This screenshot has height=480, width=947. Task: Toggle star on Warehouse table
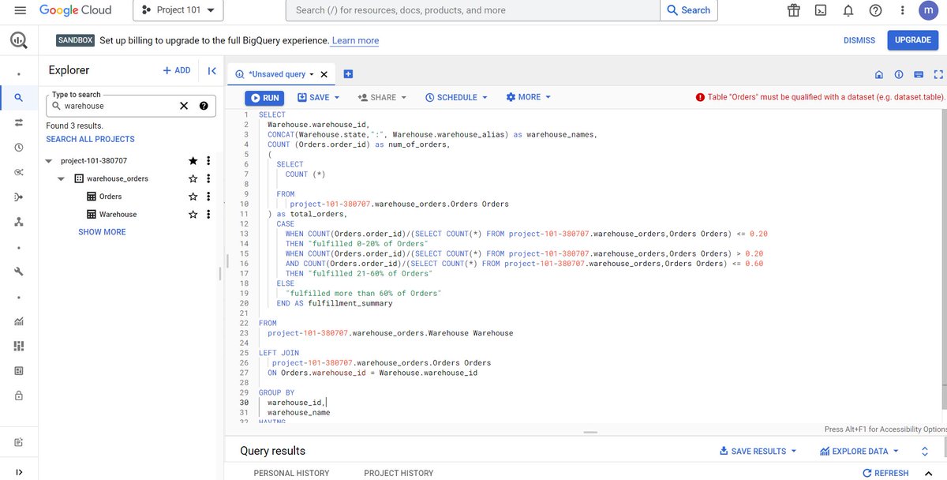pos(193,215)
